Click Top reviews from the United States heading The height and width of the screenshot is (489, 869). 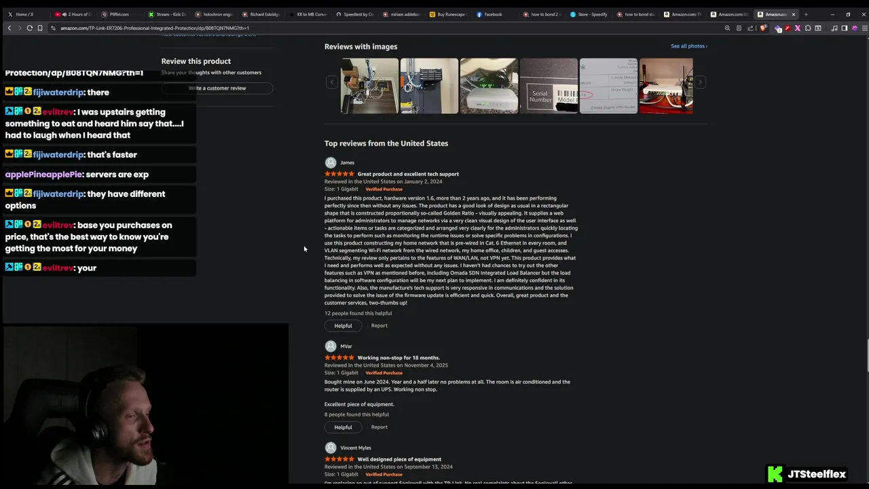click(386, 143)
